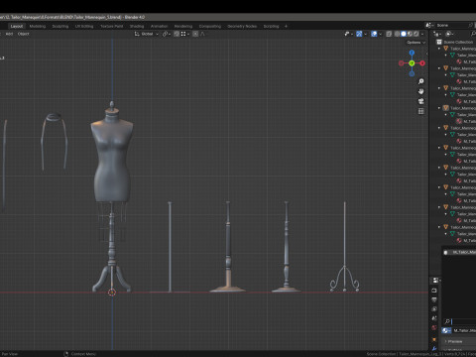476x357 pixels.
Task: Switch to rendered viewport shading
Action: (x=416, y=34)
